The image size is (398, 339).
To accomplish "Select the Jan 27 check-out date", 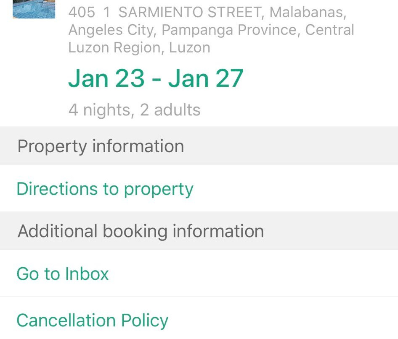I will point(206,78).
